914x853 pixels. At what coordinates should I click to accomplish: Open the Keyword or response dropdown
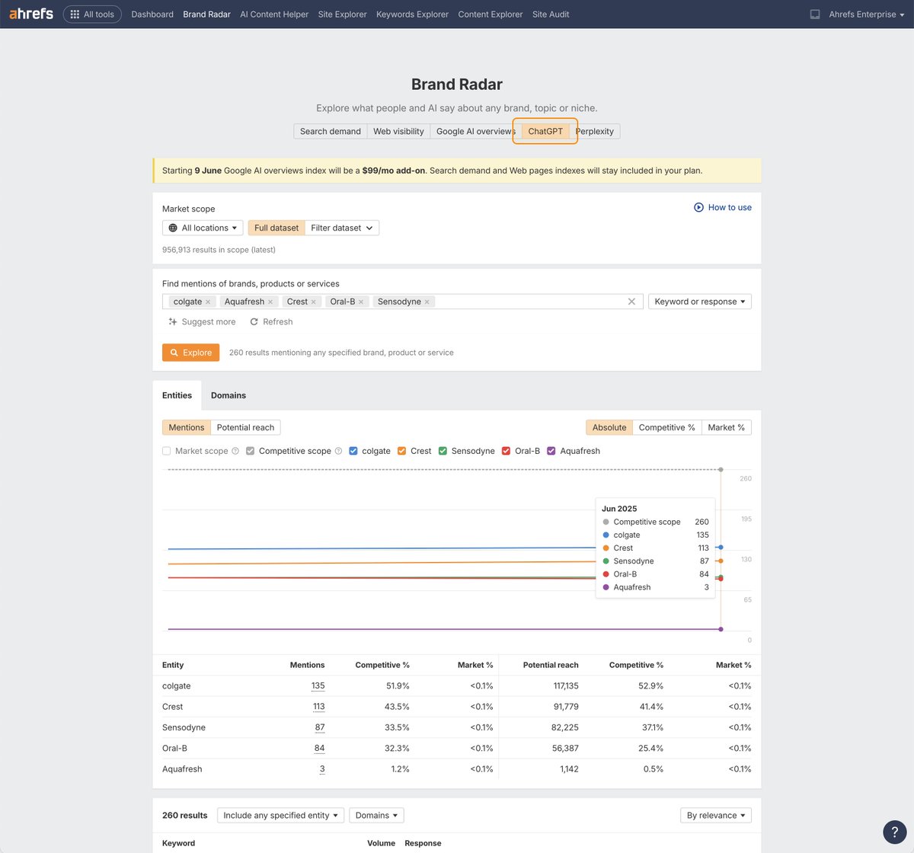pyautogui.click(x=700, y=302)
